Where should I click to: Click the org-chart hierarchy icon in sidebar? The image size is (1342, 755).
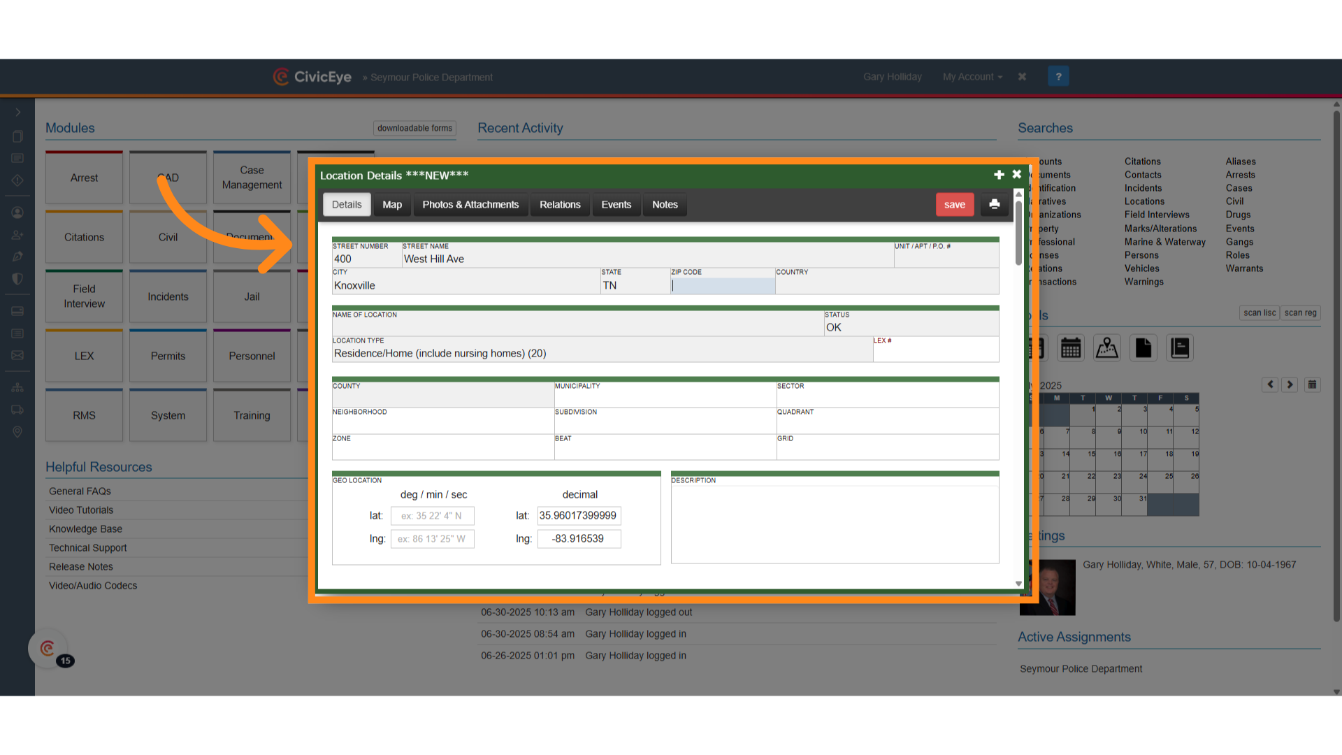(x=17, y=387)
